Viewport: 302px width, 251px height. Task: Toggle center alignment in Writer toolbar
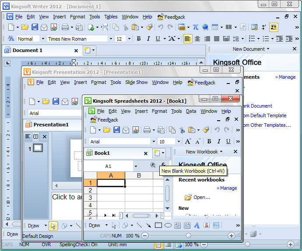click(x=197, y=38)
